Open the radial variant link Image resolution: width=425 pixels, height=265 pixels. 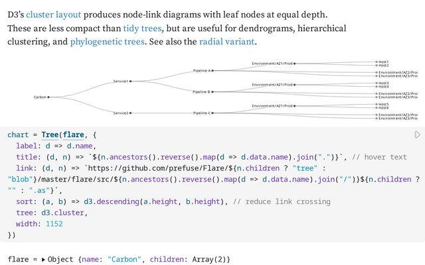coord(227,42)
